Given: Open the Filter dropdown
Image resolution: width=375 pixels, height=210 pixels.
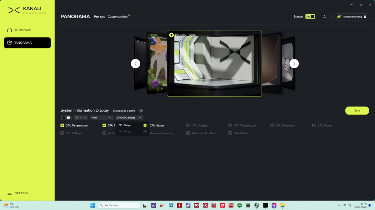Looking at the screenshot, I should point(102,118).
